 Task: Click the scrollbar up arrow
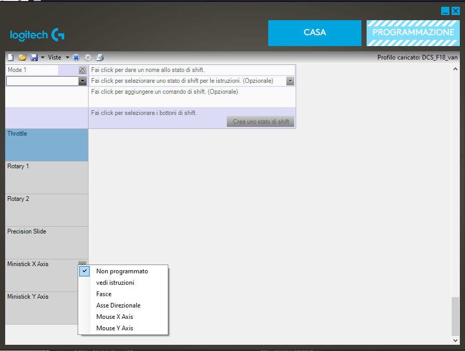(455, 69)
